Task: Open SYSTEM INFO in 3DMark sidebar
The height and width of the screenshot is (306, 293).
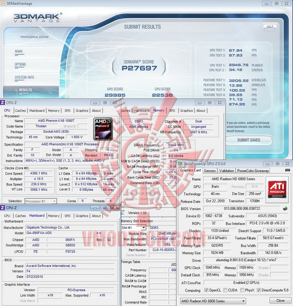Action: [x=24, y=78]
